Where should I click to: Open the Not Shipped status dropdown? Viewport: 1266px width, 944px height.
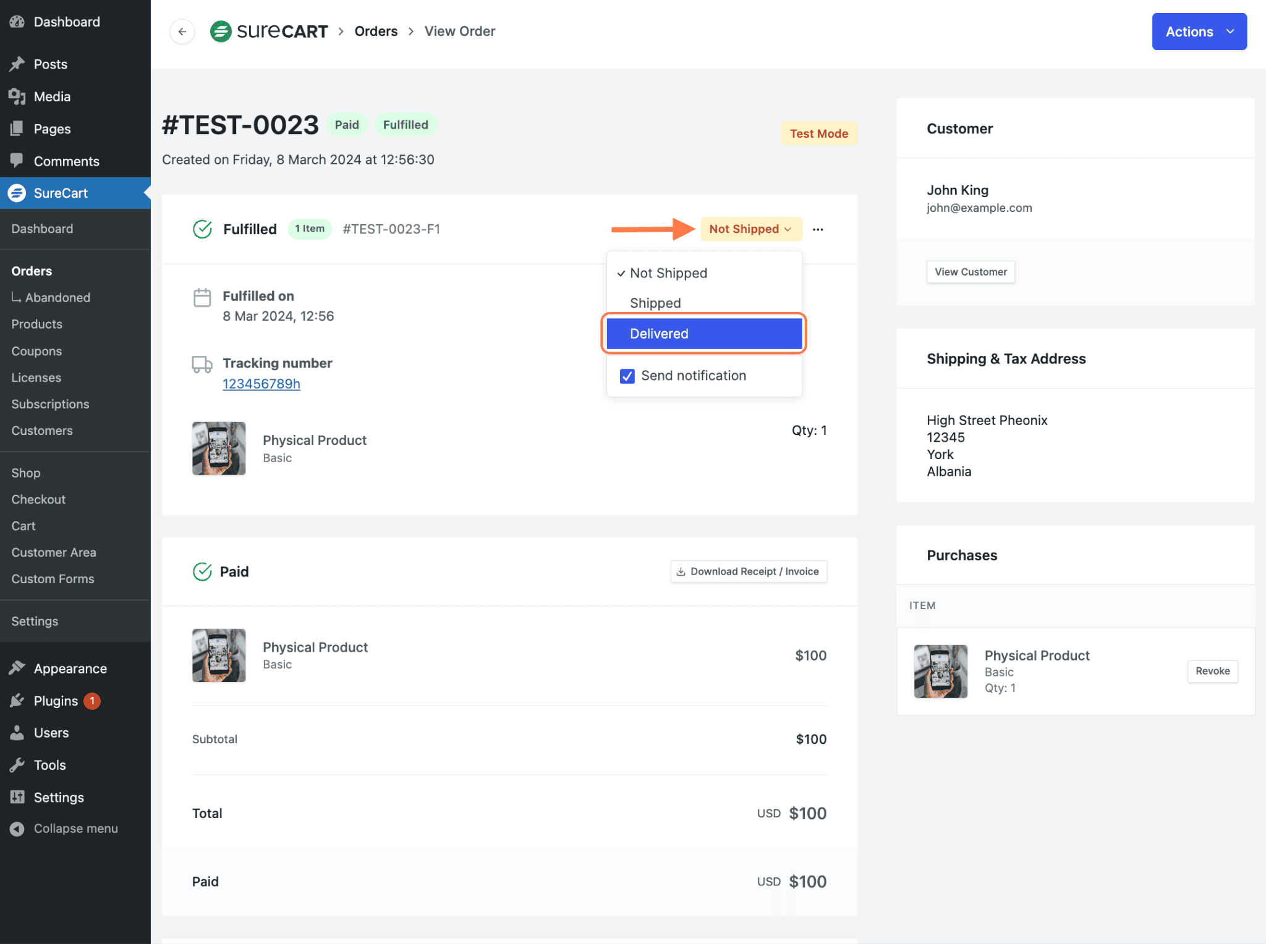point(750,229)
